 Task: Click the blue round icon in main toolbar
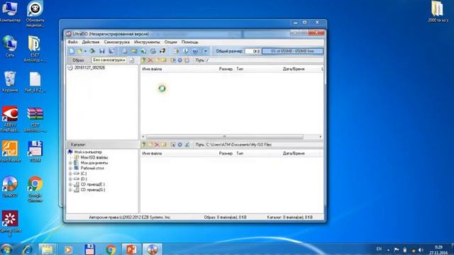pos(195,51)
